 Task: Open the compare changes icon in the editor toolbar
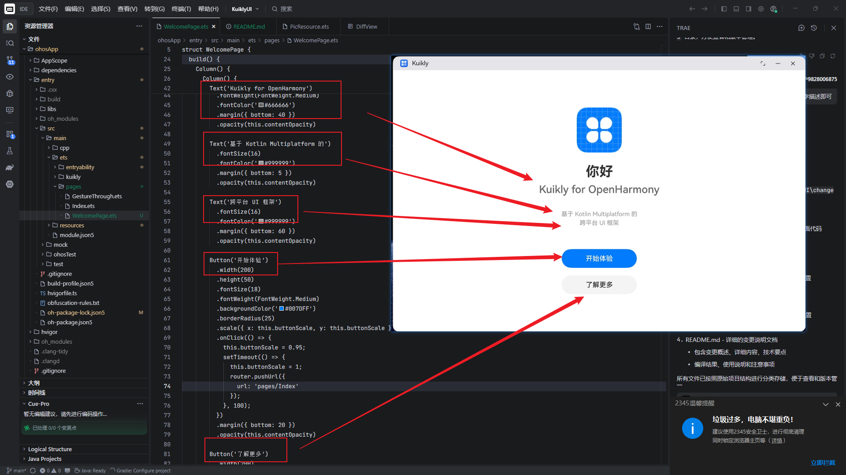coord(637,26)
